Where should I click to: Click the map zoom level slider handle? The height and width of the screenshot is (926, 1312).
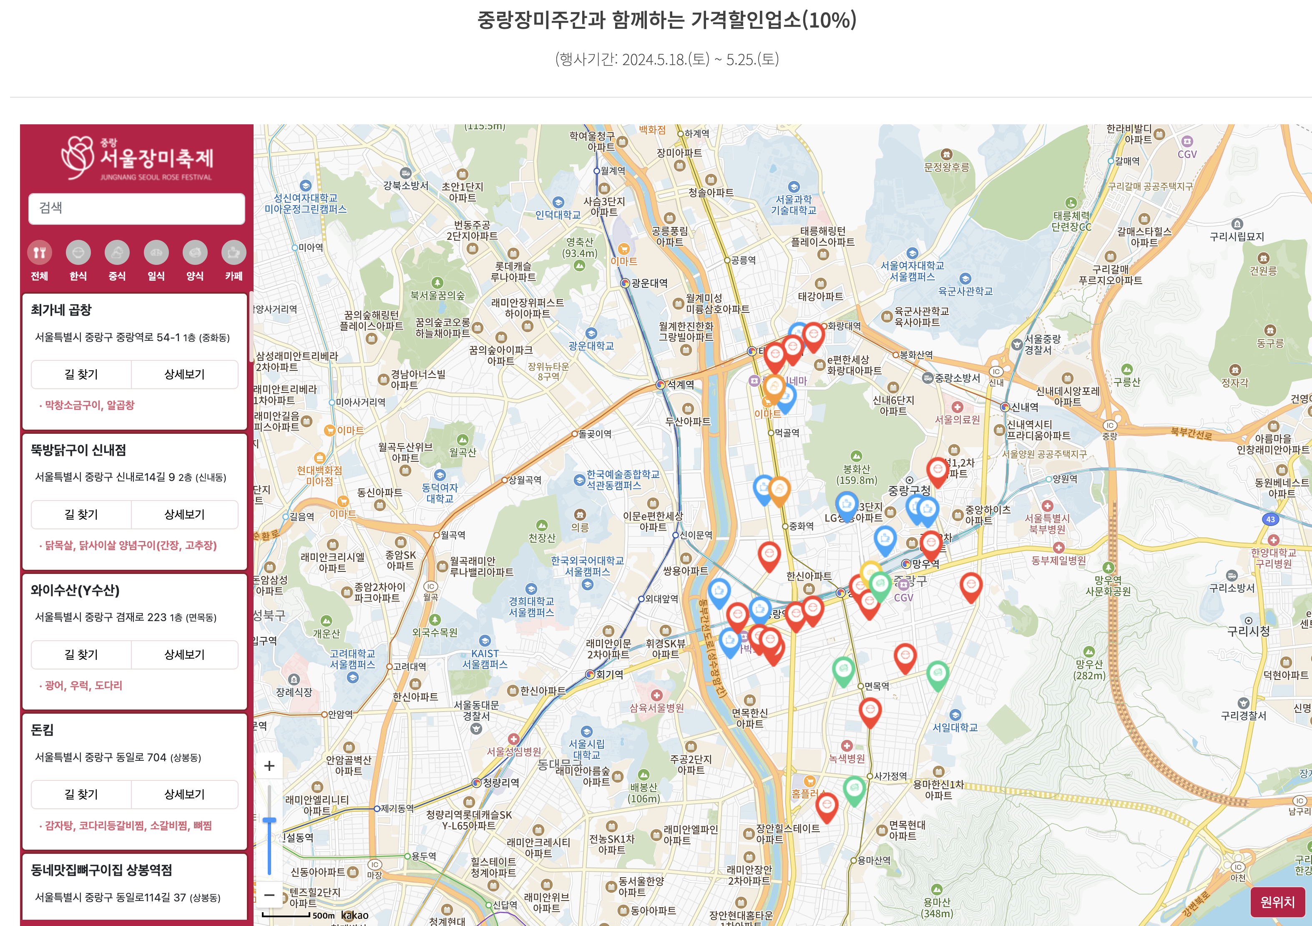269,820
